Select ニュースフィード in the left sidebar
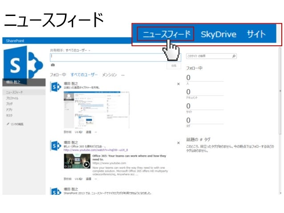This screenshot has height=213, width=284. click(x=15, y=92)
